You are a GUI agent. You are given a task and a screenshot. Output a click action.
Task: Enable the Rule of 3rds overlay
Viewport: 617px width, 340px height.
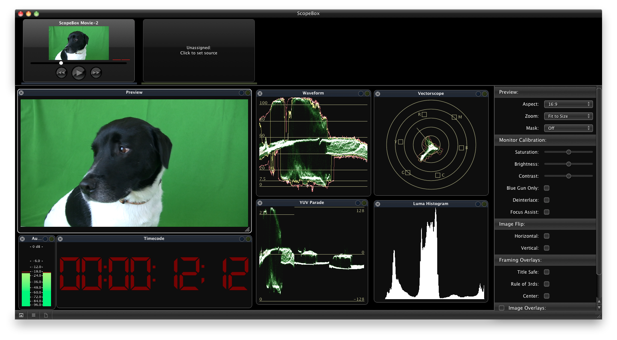coord(547,284)
